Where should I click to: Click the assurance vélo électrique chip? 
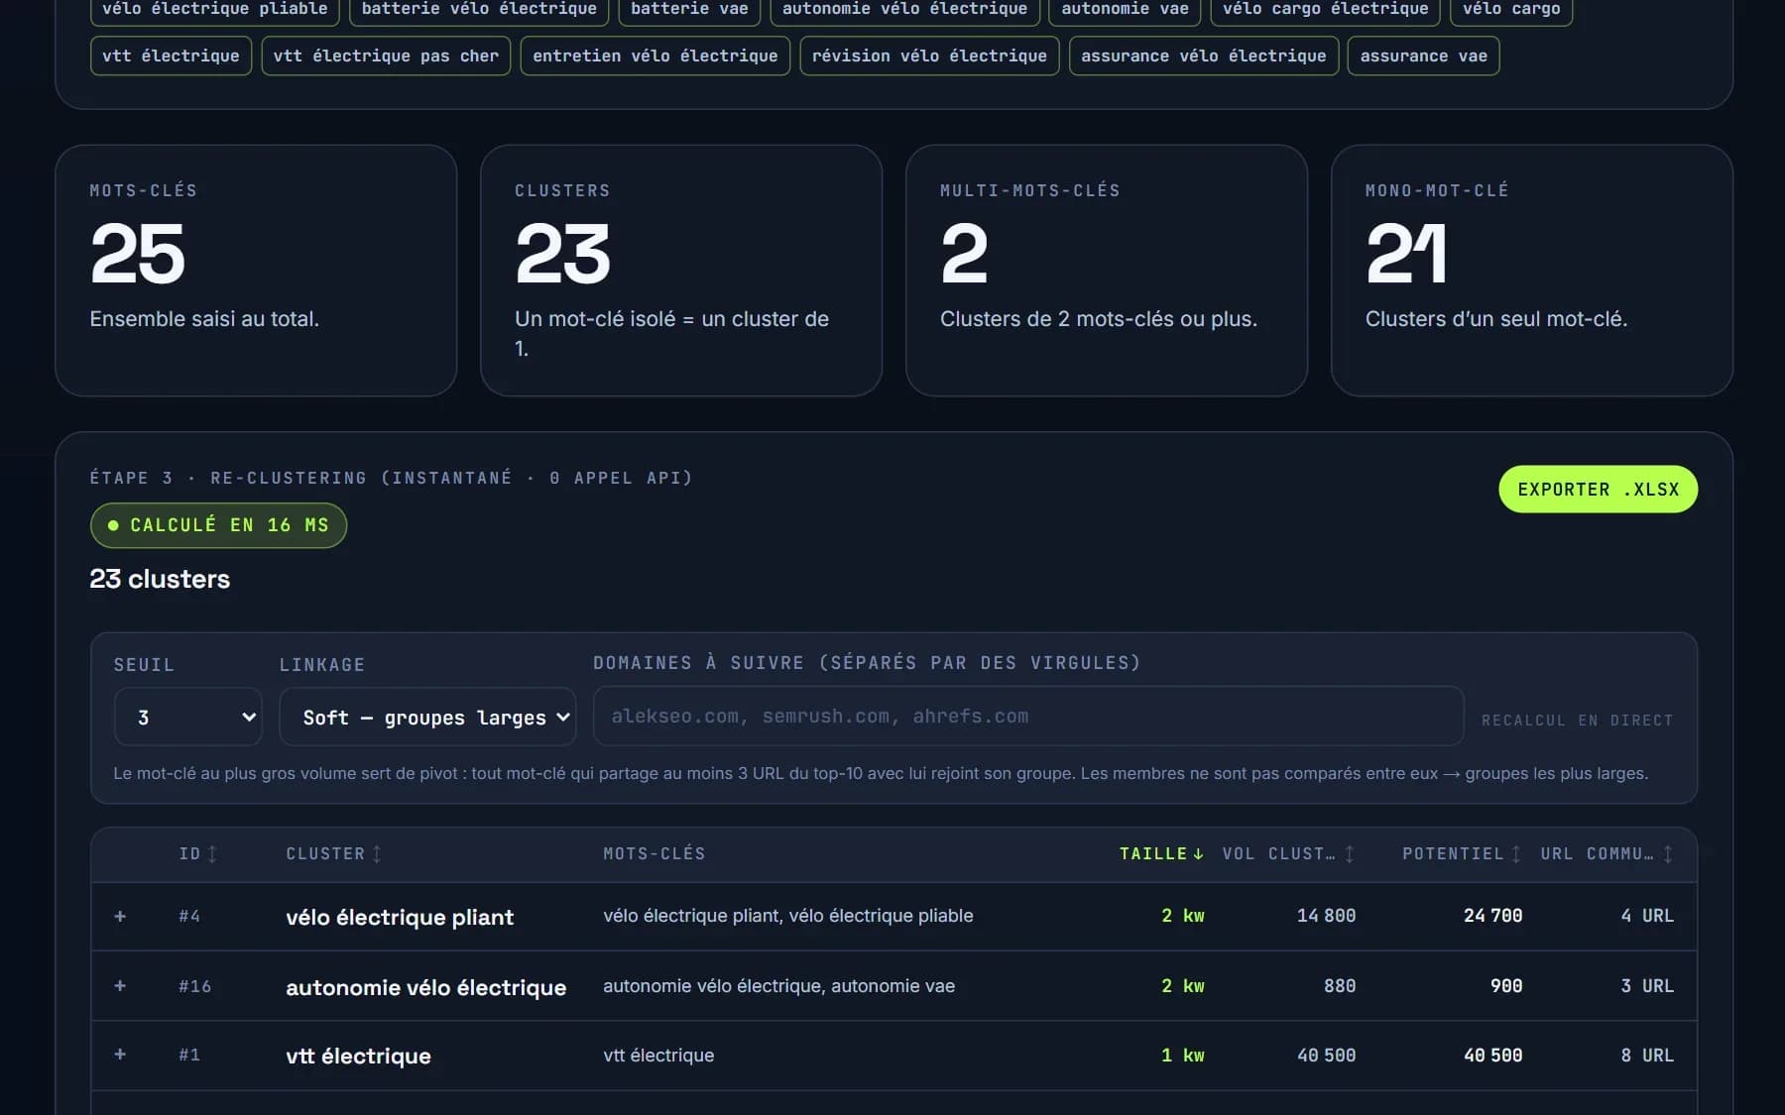click(1203, 56)
